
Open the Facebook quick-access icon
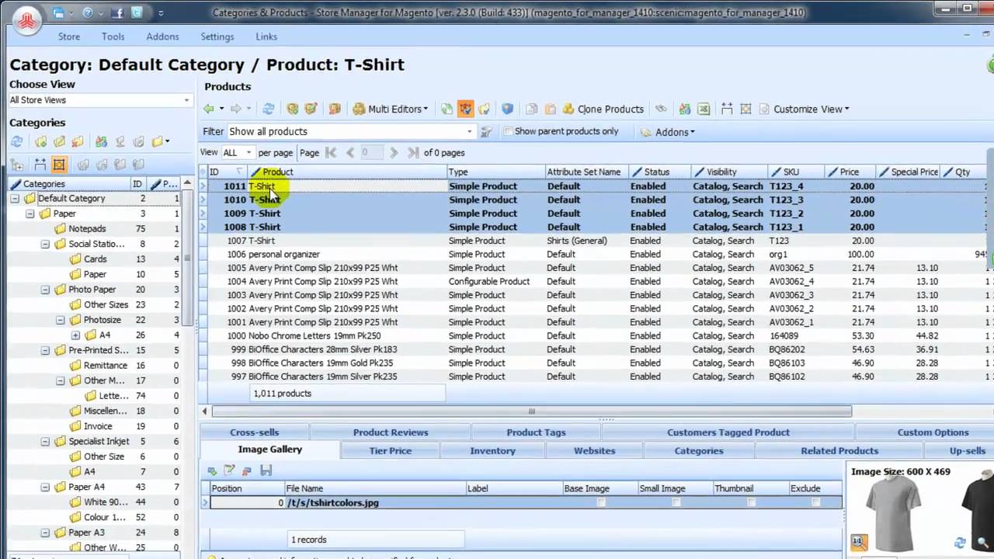120,12
